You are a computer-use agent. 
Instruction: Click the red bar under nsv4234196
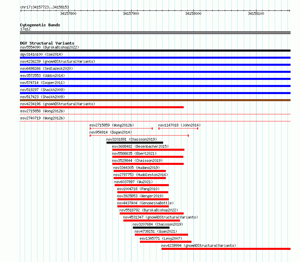102,107
